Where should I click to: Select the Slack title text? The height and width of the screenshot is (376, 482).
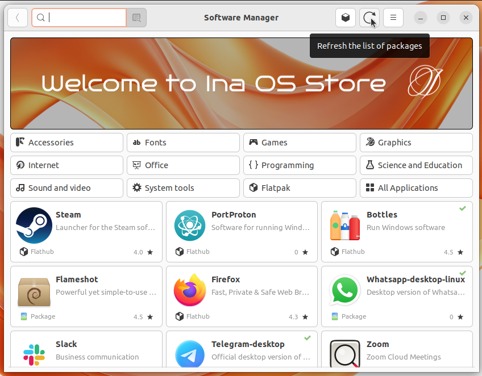click(67, 344)
